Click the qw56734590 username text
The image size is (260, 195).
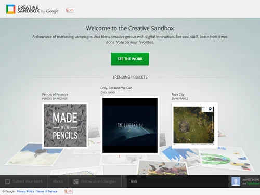(x=251, y=180)
